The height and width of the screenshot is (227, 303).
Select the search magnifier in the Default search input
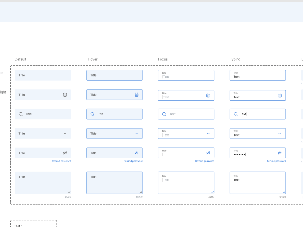pos(20,114)
